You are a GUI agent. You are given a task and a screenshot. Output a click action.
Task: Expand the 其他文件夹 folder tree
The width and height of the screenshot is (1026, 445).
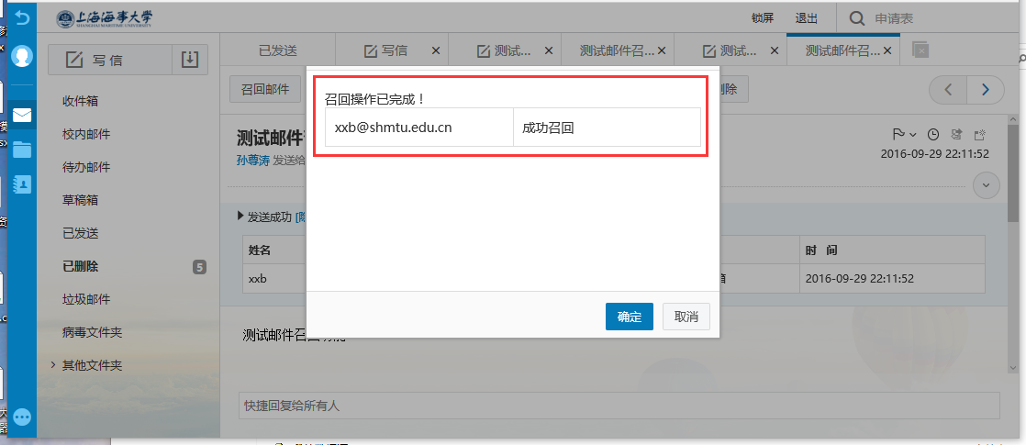[53, 365]
